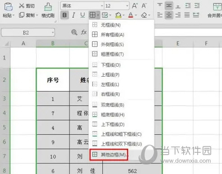Open fill color dropdown arrow
The width and height of the screenshot is (222, 174).
coord(124,15)
